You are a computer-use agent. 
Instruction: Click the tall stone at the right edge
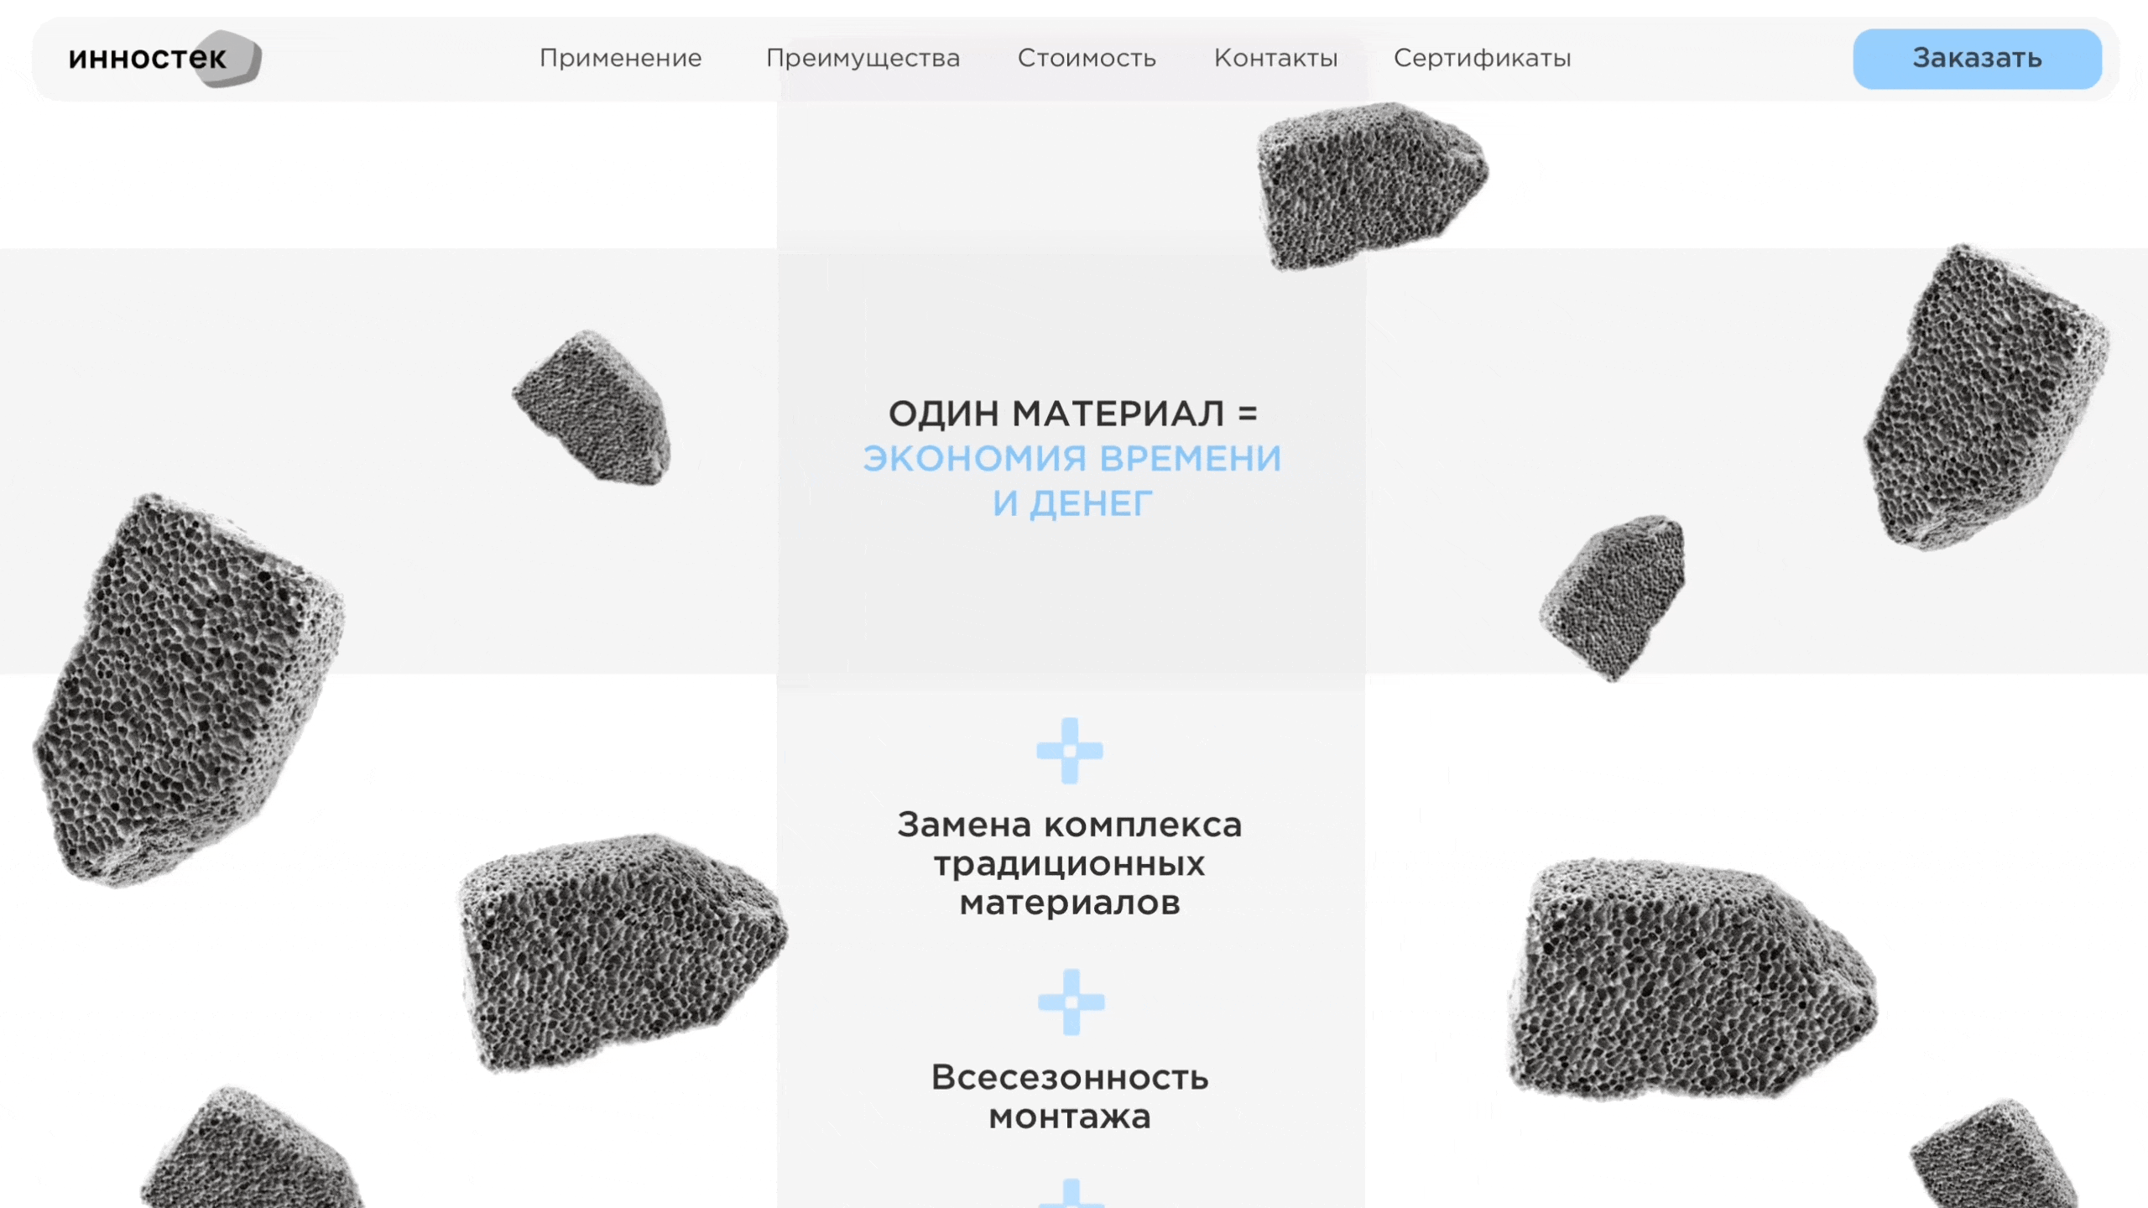click(1985, 397)
